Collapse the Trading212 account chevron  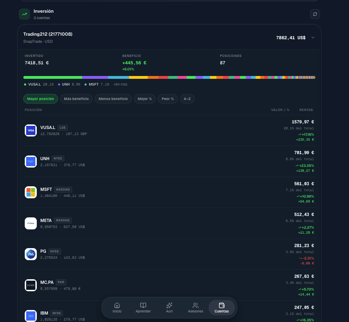313,37
